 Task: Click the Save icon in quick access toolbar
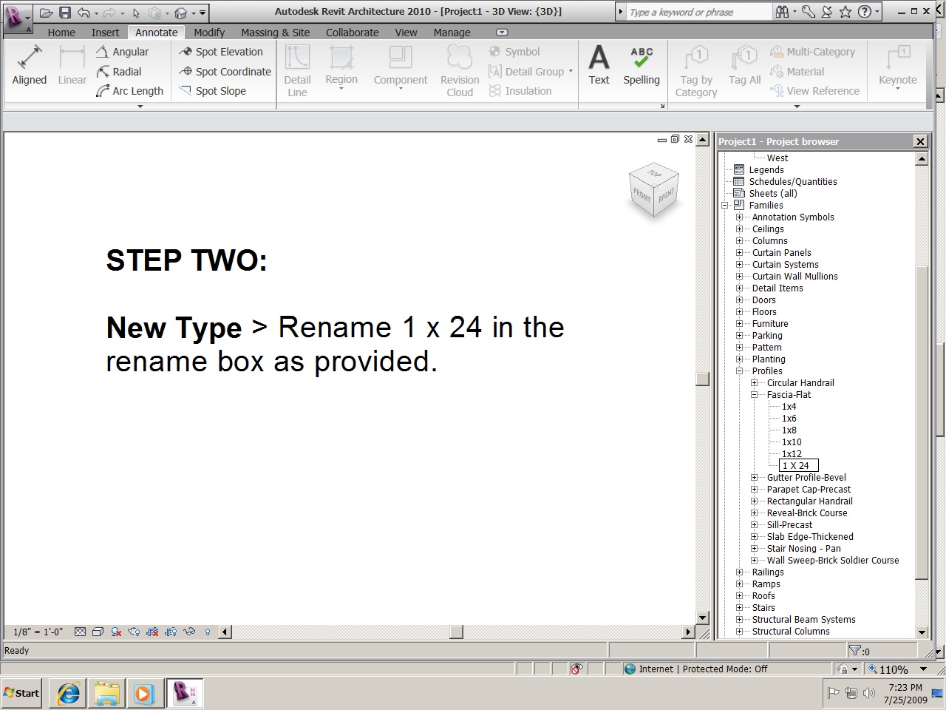pyautogui.click(x=65, y=13)
